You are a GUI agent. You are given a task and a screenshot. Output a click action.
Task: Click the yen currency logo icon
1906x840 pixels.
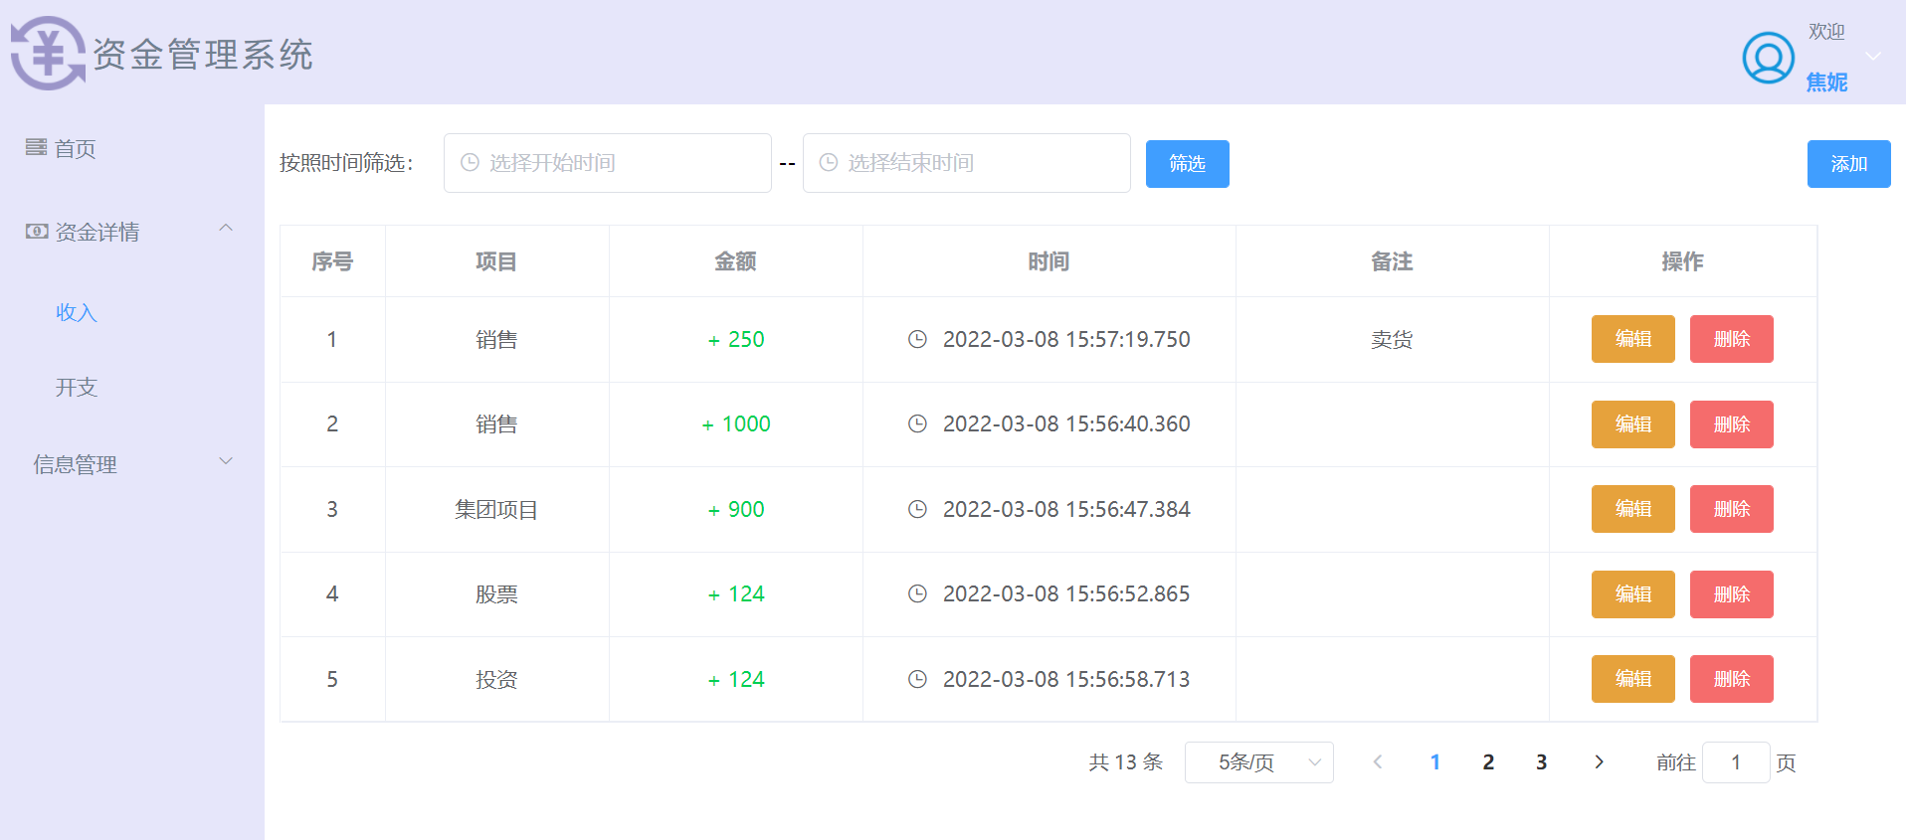(49, 53)
